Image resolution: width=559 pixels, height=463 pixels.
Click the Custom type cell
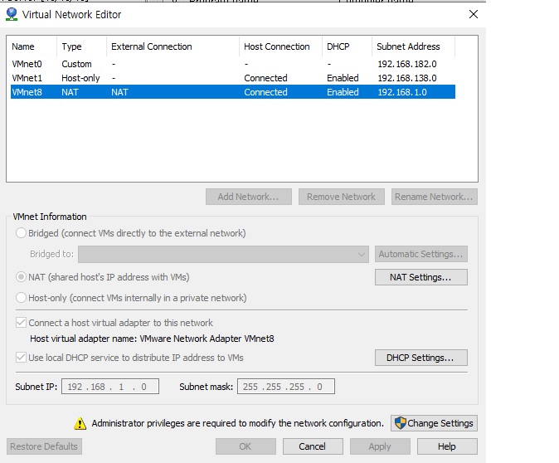tap(76, 64)
